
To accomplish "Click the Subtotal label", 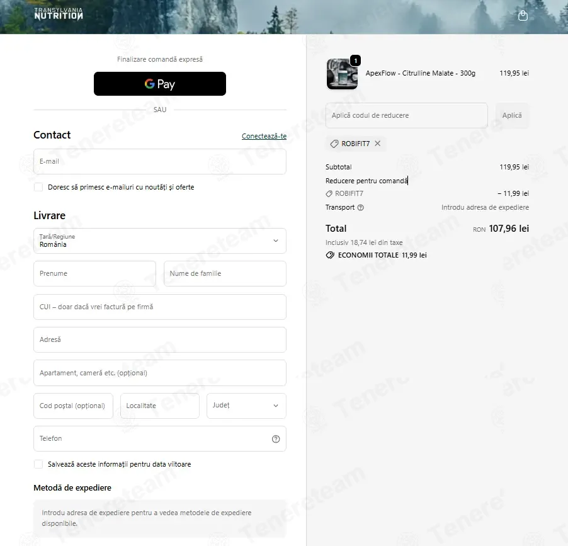I will click(x=338, y=167).
